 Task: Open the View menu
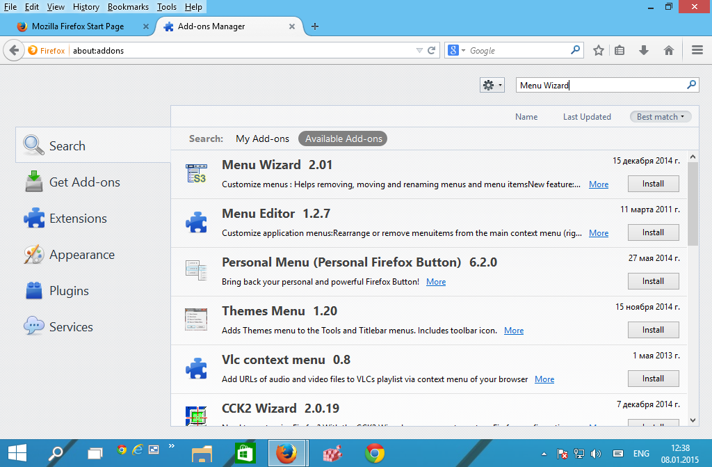[x=56, y=7]
